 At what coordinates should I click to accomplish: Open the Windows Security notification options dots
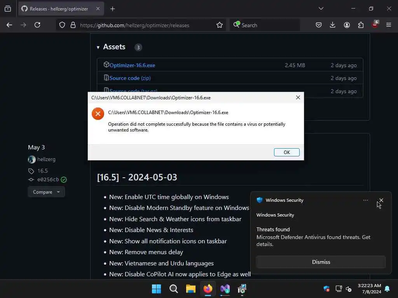[365, 200]
